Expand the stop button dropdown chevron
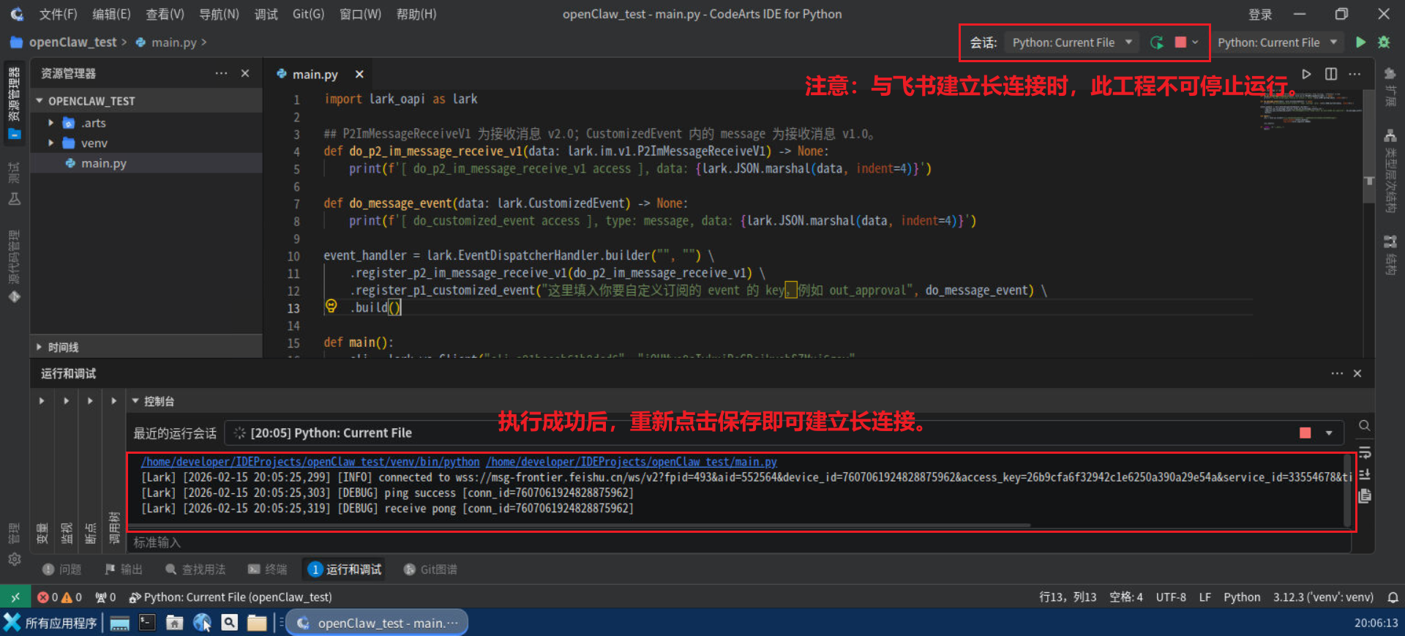The width and height of the screenshot is (1405, 636). tap(1195, 42)
